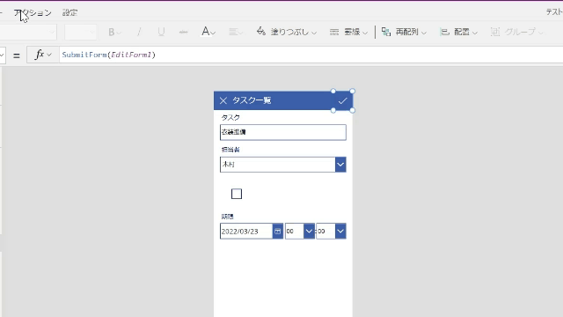Open the 再配列 reorder dropdown
This screenshot has height=317, width=563.
404,32
